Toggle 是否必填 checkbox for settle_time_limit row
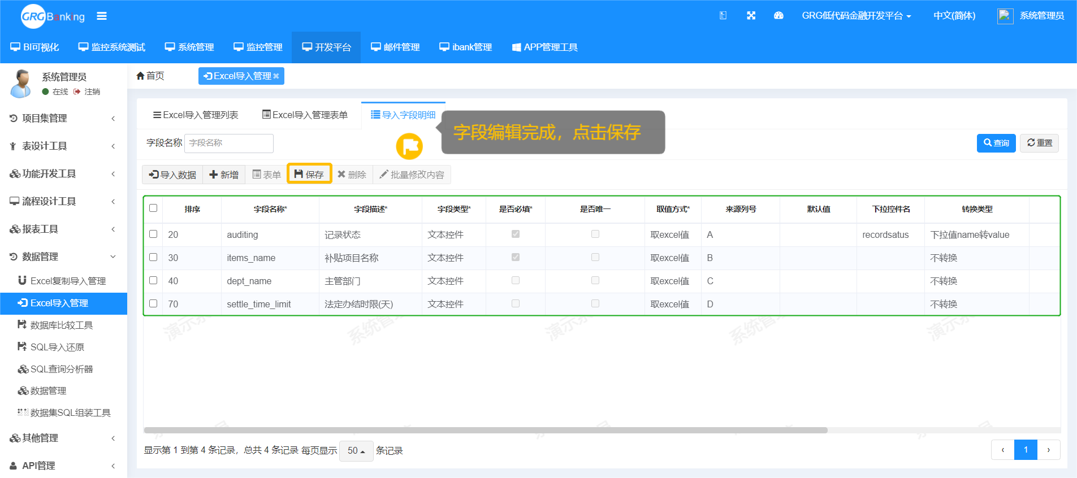Viewport: 1077px width, 478px height. 516,303
